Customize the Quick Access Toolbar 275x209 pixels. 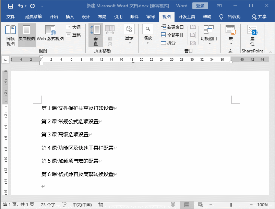(x=42, y=6)
